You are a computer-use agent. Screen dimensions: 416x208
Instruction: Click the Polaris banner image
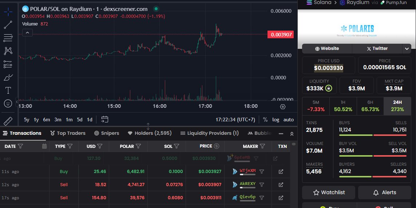(357, 29)
